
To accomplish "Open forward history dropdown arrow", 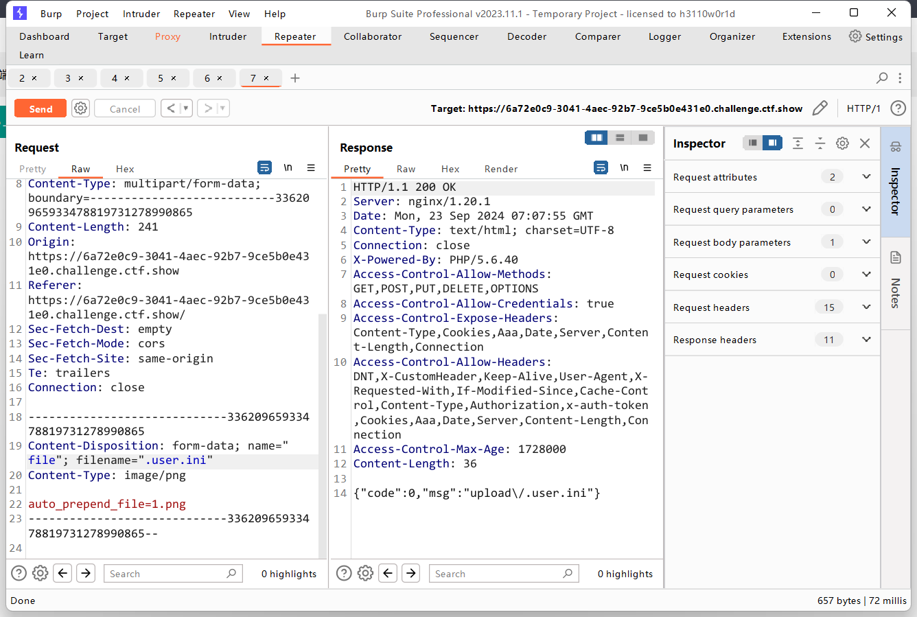I will tap(222, 108).
